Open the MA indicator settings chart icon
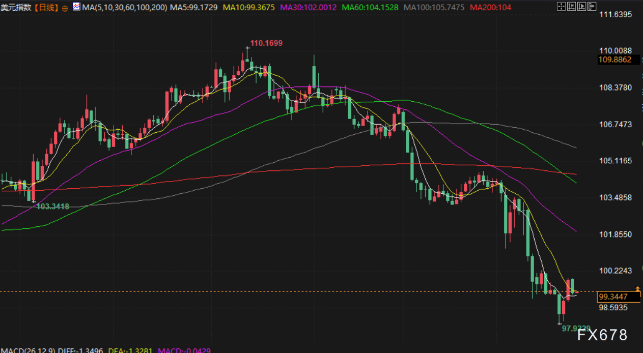The width and height of the screenshot is (643, 353). [x=76, y=7]
